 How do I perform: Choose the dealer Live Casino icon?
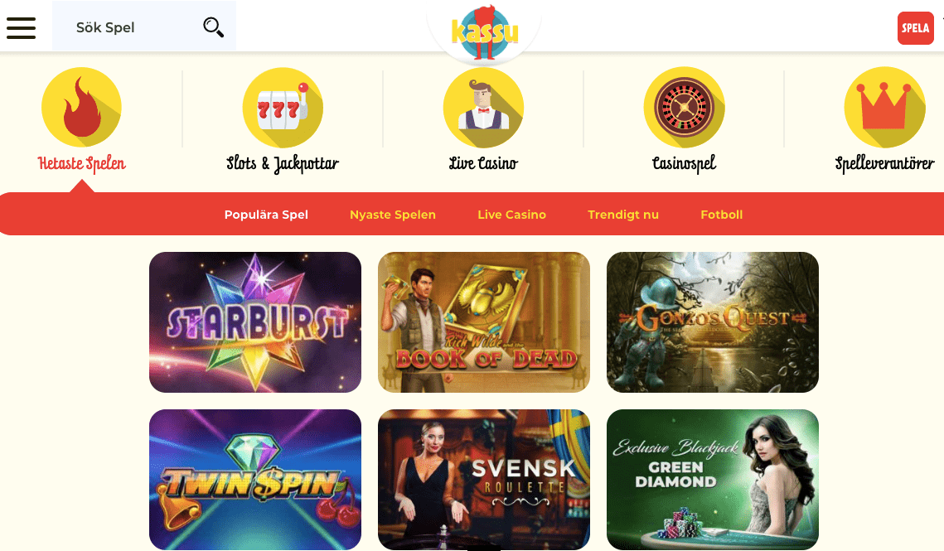pyautogui.click(x=483, y=107)
